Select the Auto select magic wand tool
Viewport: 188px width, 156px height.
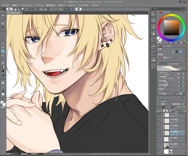click(x=3, y=35)
